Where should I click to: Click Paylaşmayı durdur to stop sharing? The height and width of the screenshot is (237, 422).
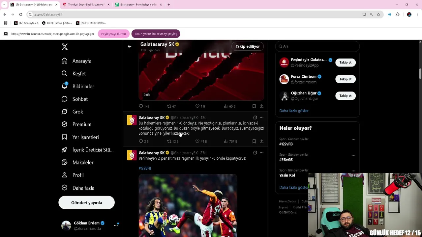tap(113, 34)
